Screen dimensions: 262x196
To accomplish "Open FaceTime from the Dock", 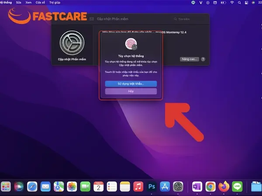I will (x=85, y=186).
